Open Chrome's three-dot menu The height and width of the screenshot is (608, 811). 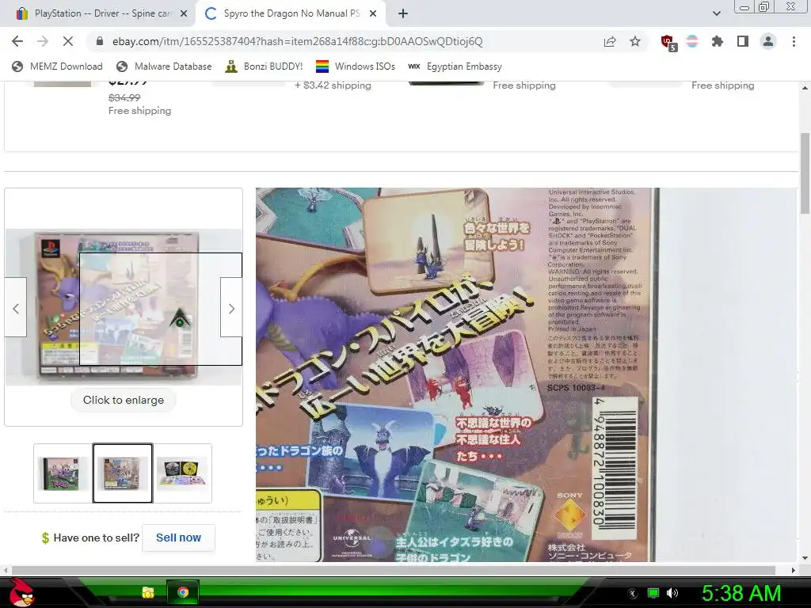point(794,41)
